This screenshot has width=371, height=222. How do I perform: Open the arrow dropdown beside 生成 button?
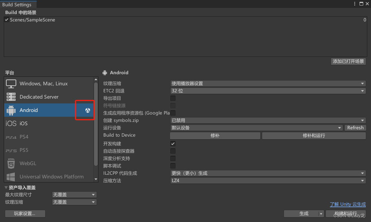tap(321, 214)
